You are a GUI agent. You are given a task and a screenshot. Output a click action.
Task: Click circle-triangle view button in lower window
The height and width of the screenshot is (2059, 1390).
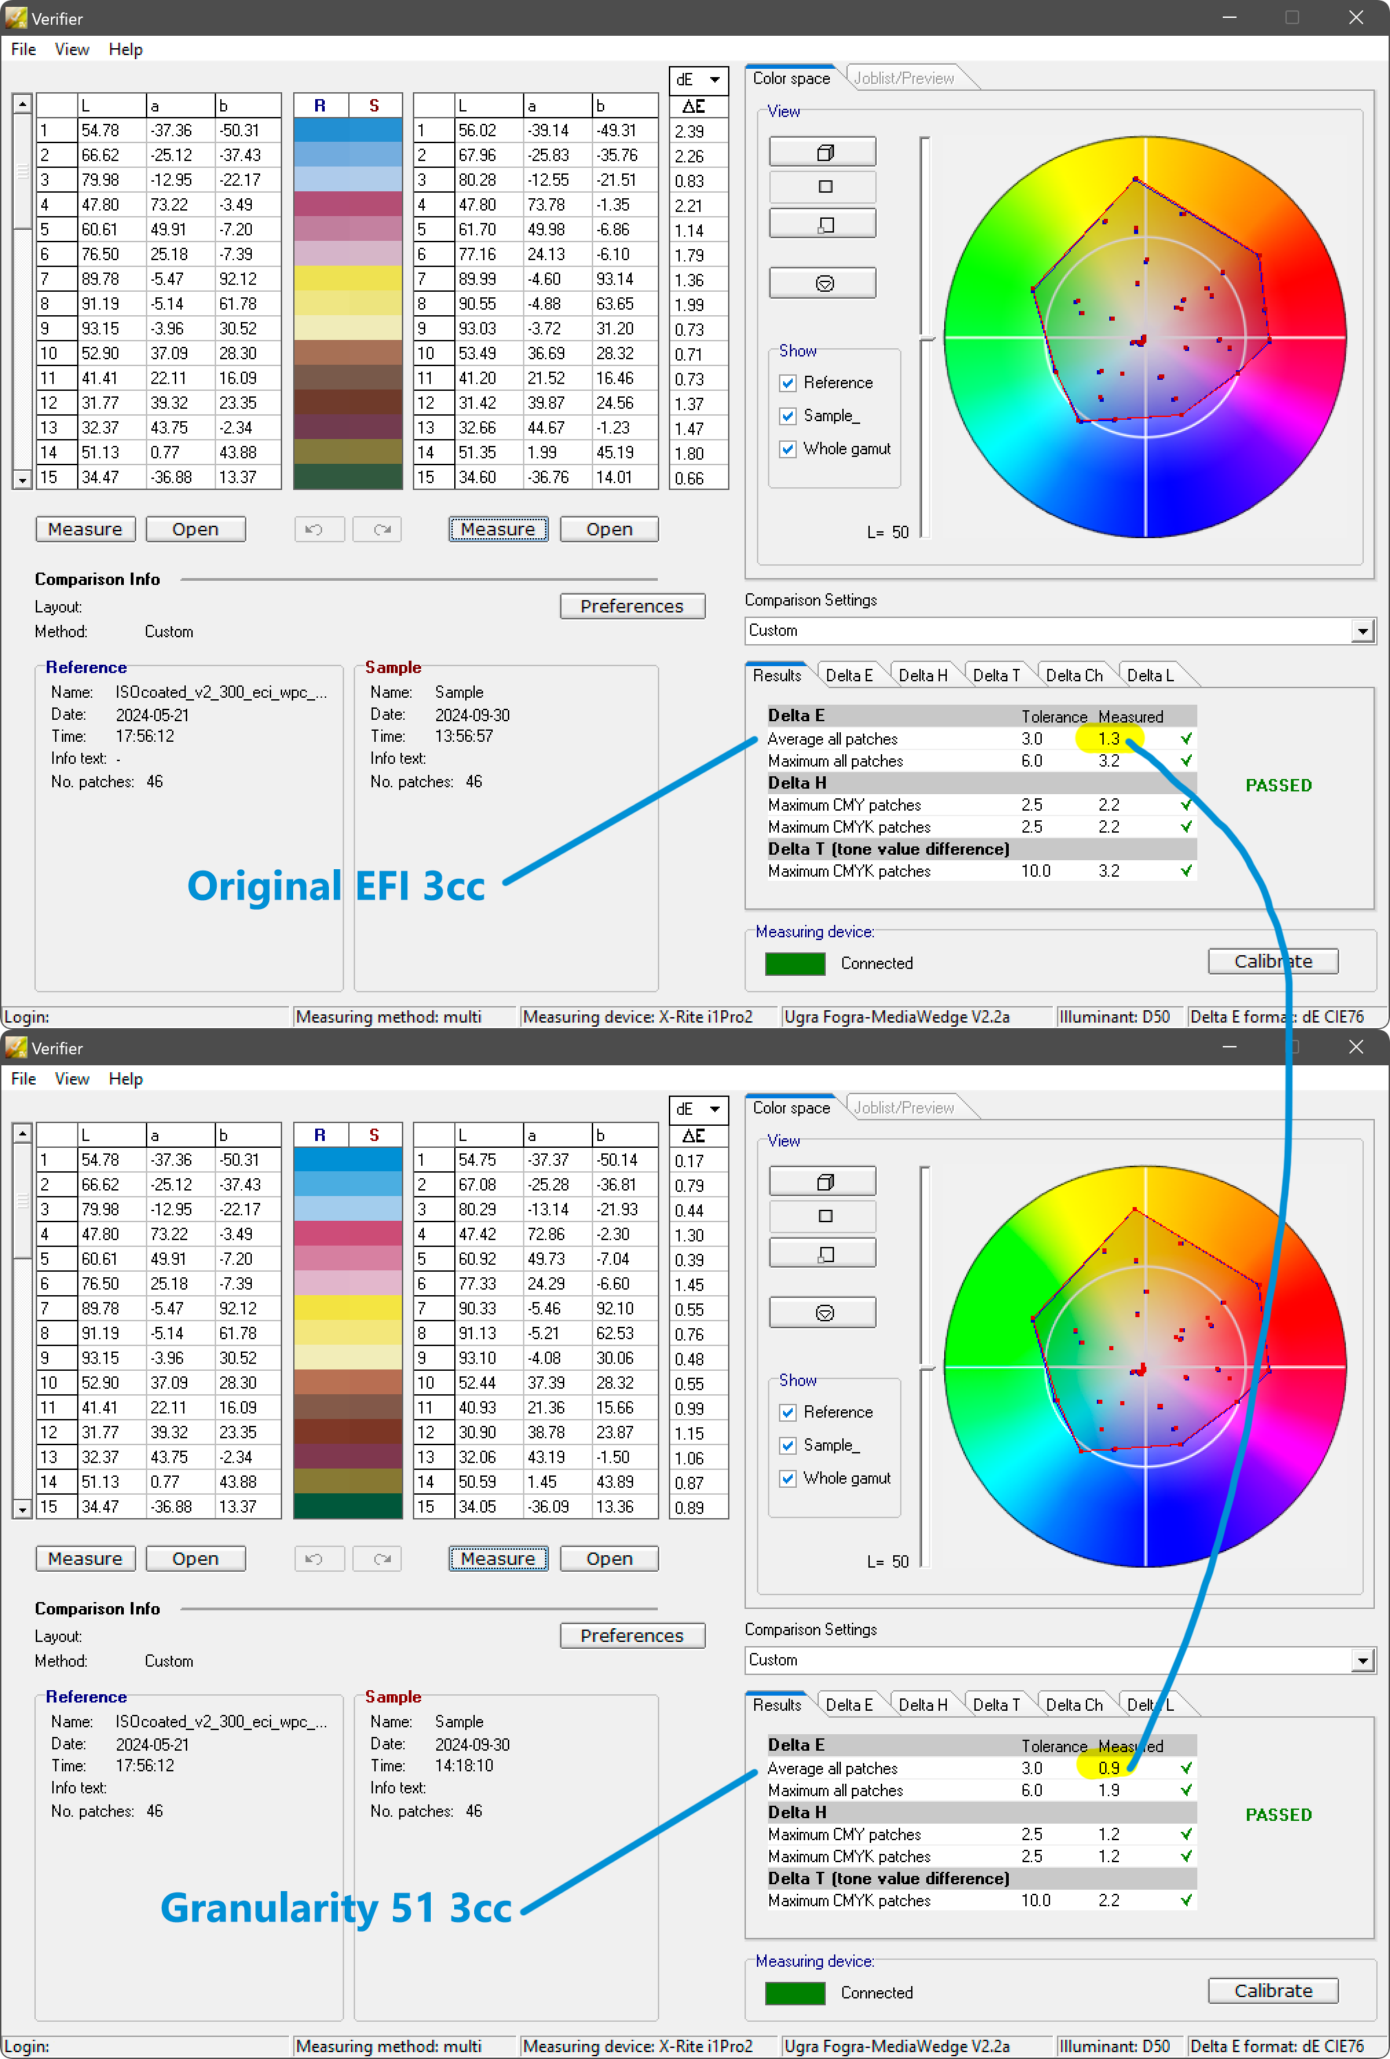click(822, 1313)
